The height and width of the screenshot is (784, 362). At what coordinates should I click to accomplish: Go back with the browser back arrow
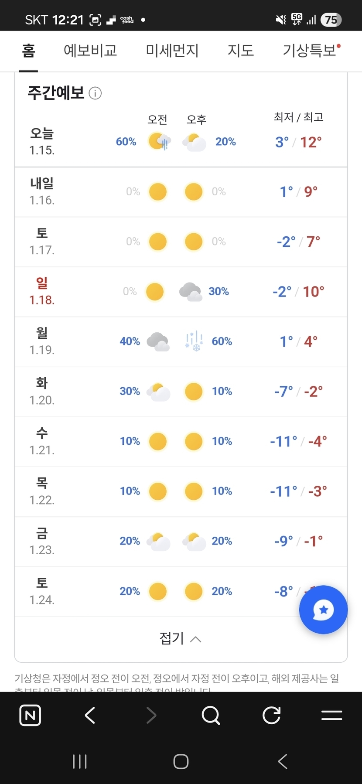(90, 715)
